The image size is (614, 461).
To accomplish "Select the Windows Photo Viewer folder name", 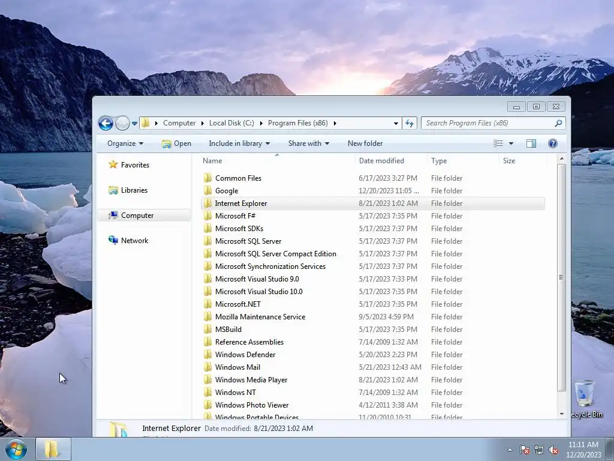I will point(252,405).
